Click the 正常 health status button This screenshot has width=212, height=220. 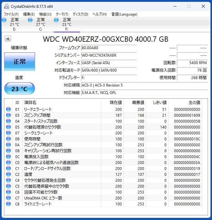pyautogui.click(x=20, y=61)
